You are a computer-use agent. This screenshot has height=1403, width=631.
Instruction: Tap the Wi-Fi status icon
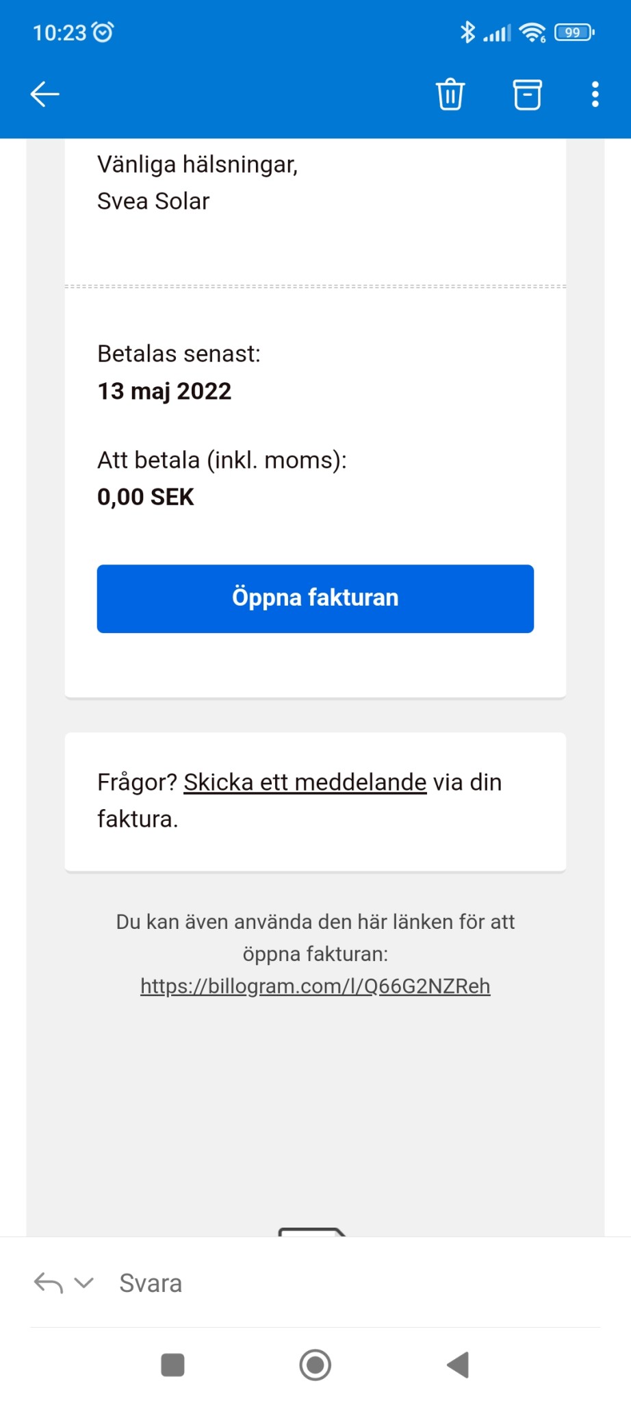[x=532, y=32]
